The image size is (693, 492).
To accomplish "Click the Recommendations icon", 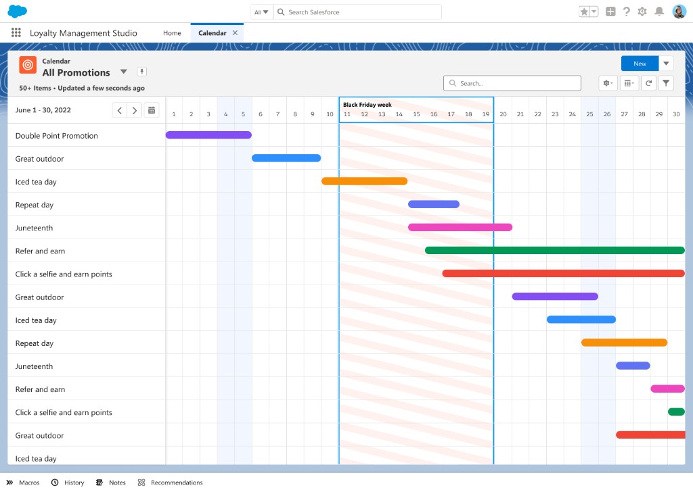I will (x=141, y=483).
